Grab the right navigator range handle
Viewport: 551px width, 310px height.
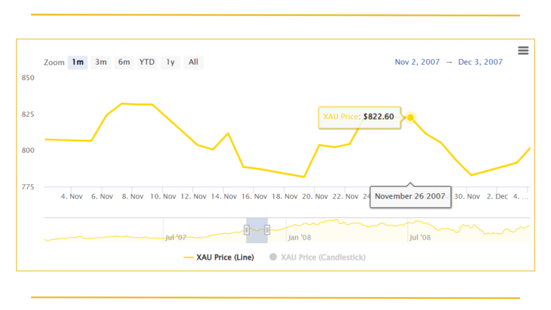point(267,230)
